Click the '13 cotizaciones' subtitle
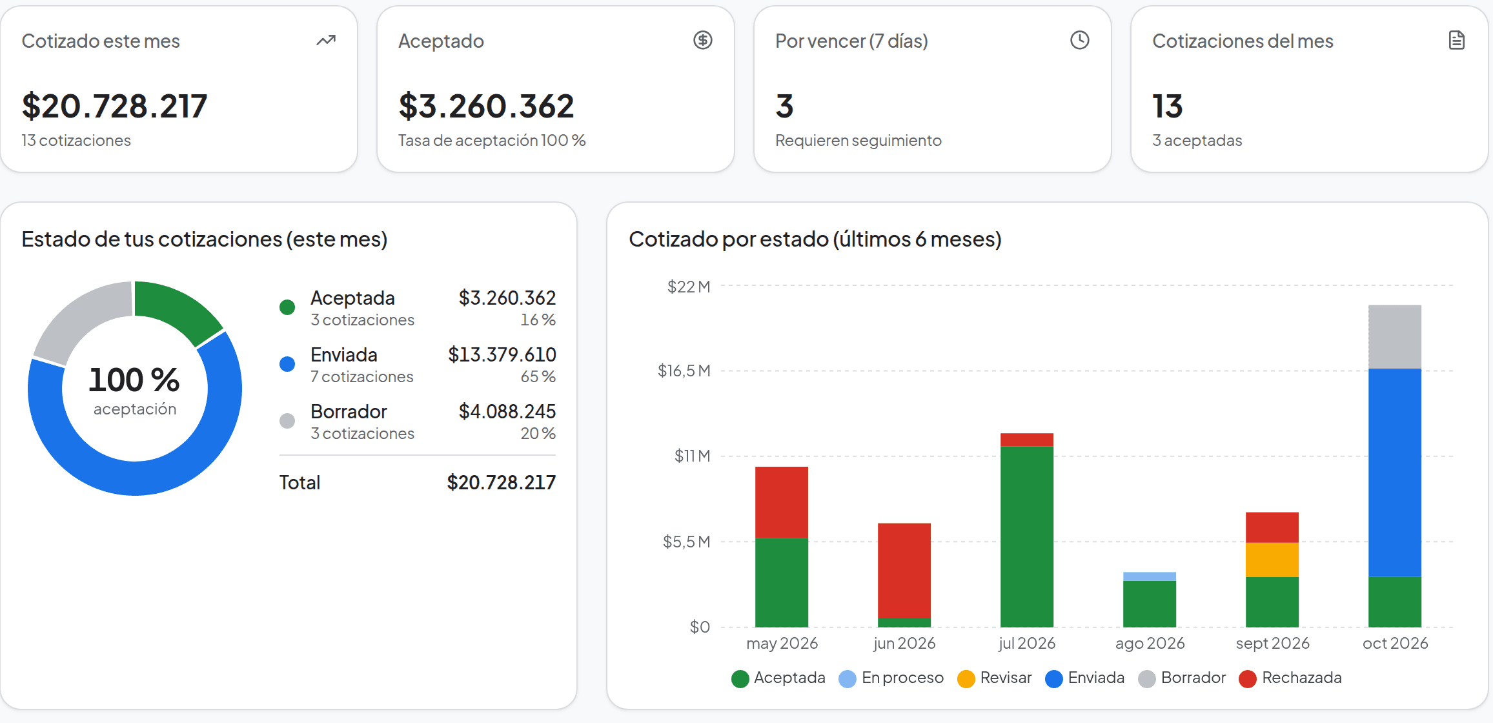The height and width of the screenshot is (723, 1493). 76,140
